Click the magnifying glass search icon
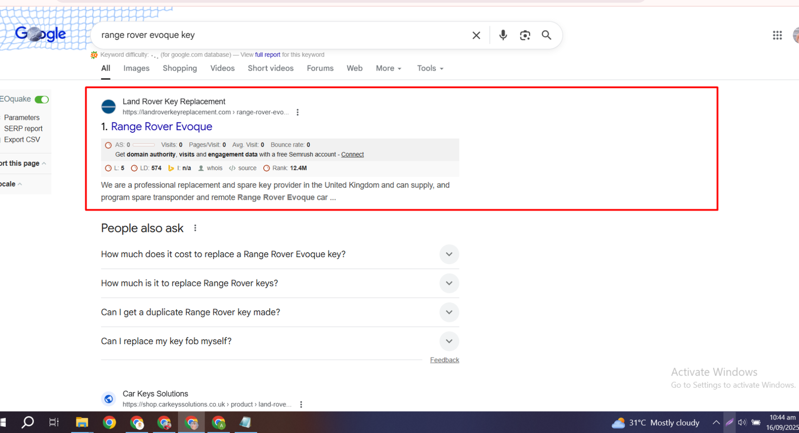Image resolution: width=799 pixels, height=433 pixels. 546,35
